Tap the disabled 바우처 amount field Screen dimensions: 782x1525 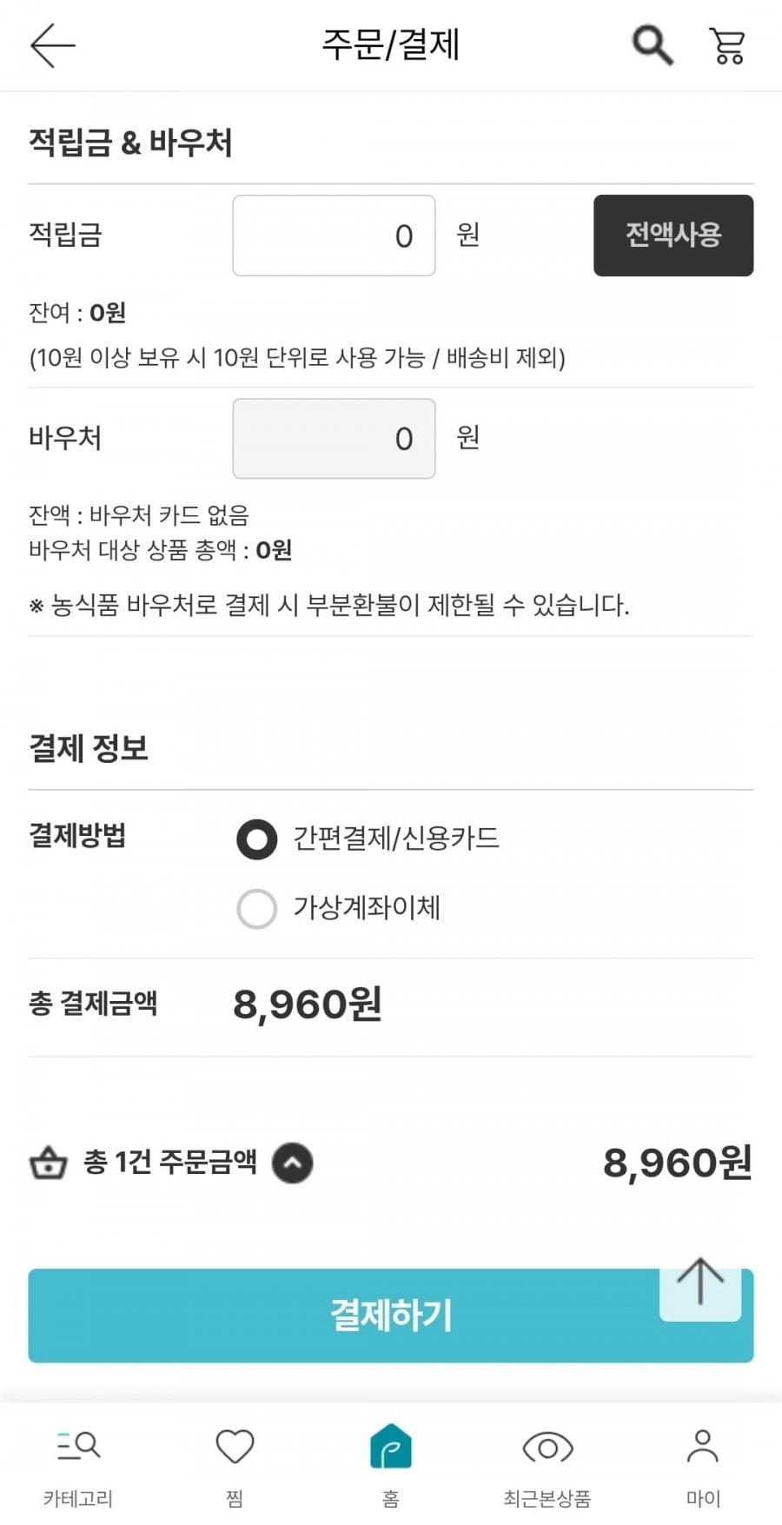[334, 439]
